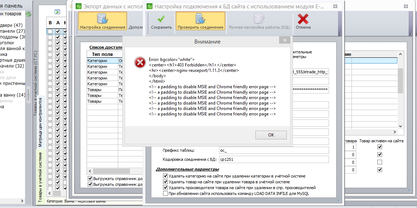This screenshot has height=208, width=417.
Task: Enable unchecked Товар активен на сайте checkbox
Action: point(380,162)
